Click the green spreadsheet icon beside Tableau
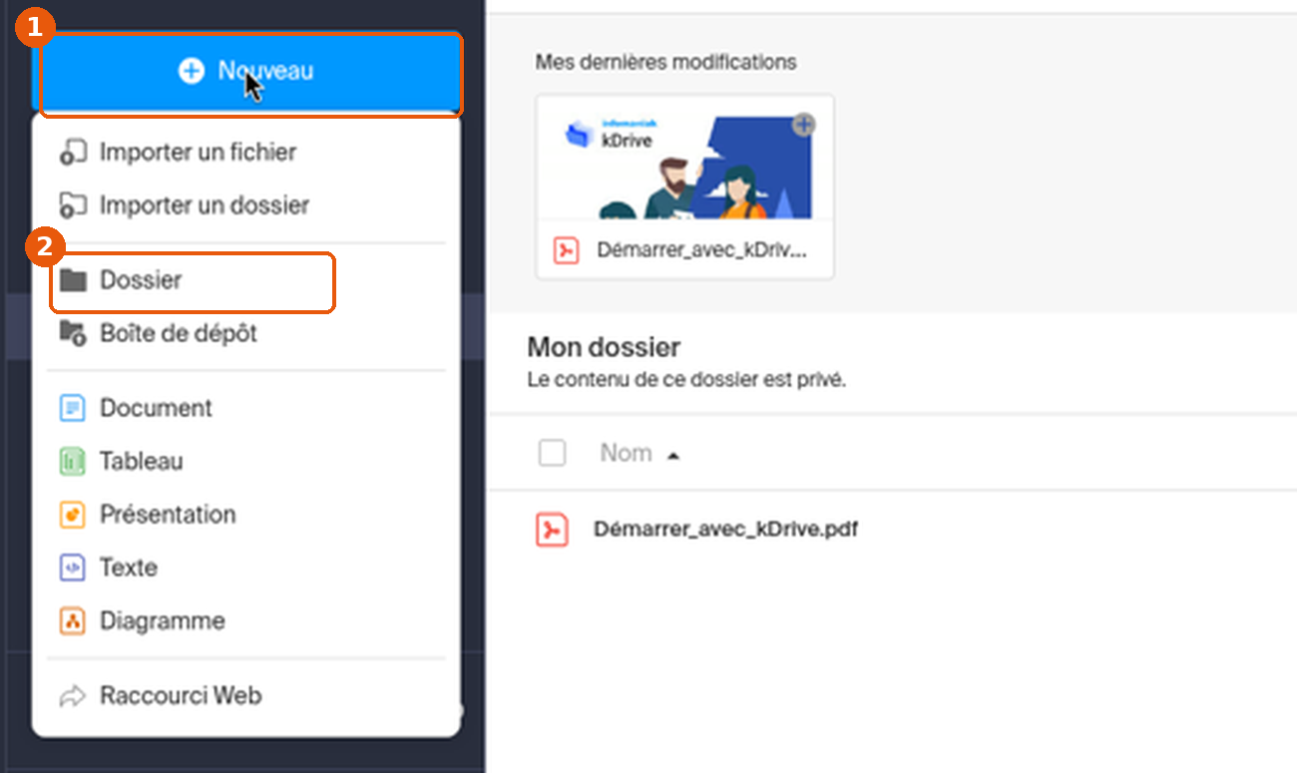The height and width of the screenshot is (773, 1297). click(73, 461)
